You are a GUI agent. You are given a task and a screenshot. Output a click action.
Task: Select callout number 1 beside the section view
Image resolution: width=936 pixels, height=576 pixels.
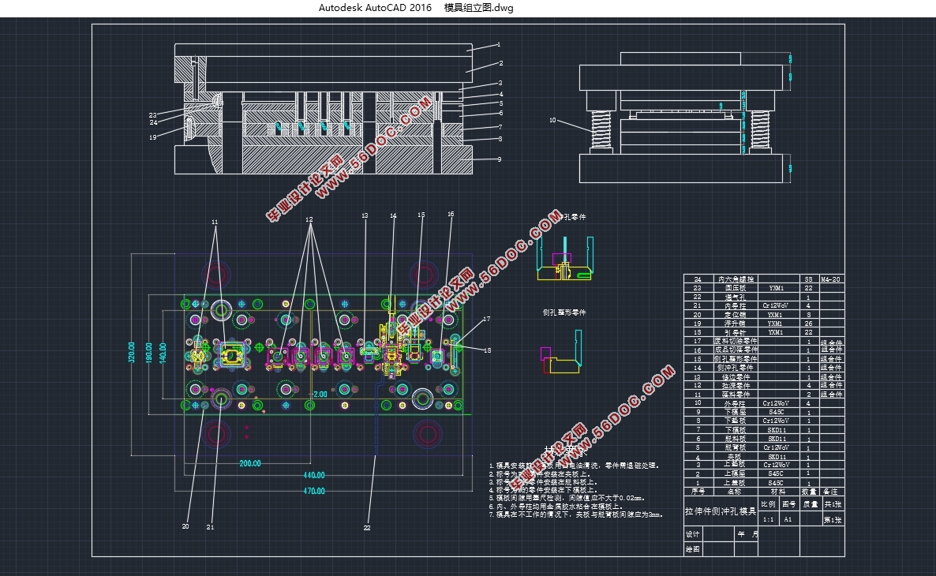coord(499,45)
